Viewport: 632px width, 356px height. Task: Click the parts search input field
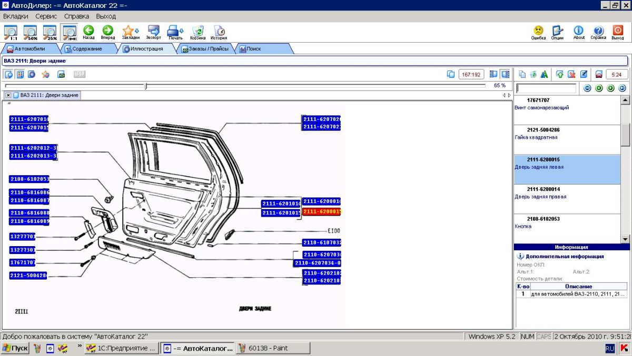(x=546, y=88)
